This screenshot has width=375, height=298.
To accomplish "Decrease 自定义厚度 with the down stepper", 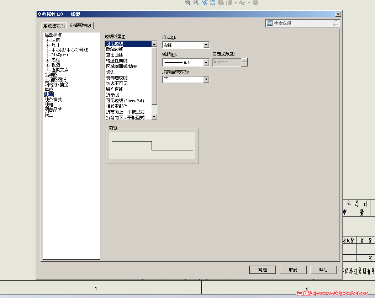I will pyautogui.click(x=244, y=64).
